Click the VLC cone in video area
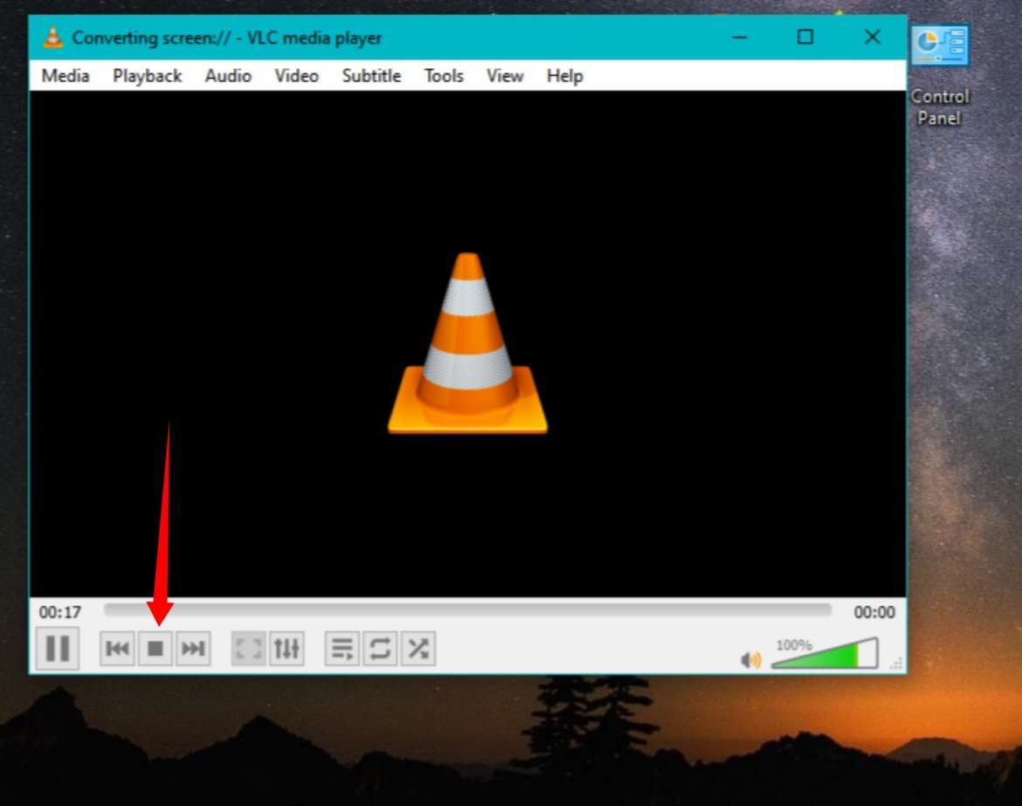Viewport: 1022px width, 806px height. point(468,342)
